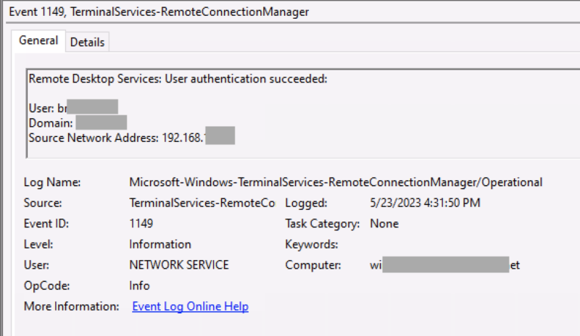Click the Computer name value field
The height and width of the screenshot is (336, 580).
click(x=445, y=265)
